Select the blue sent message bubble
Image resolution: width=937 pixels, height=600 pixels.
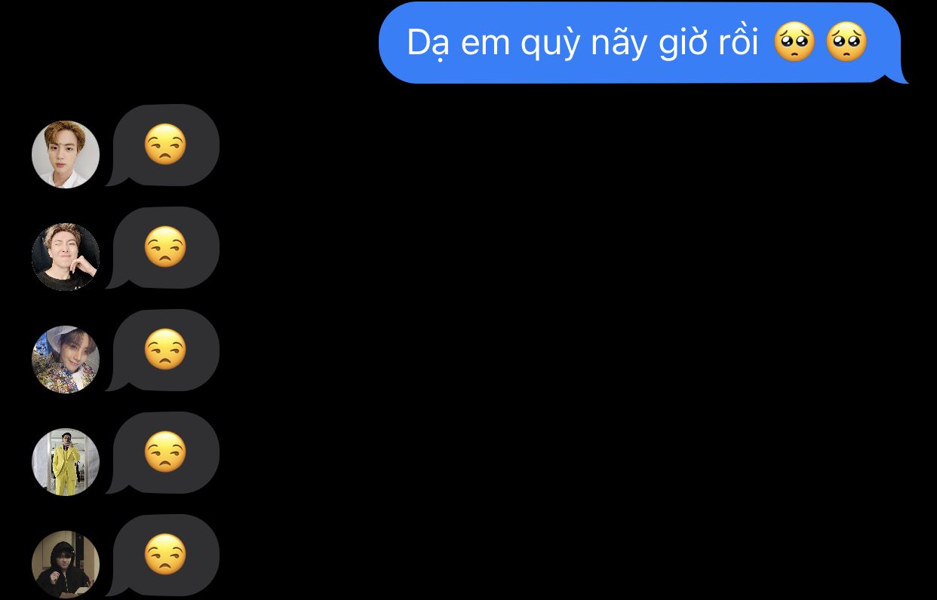[643, 43]
